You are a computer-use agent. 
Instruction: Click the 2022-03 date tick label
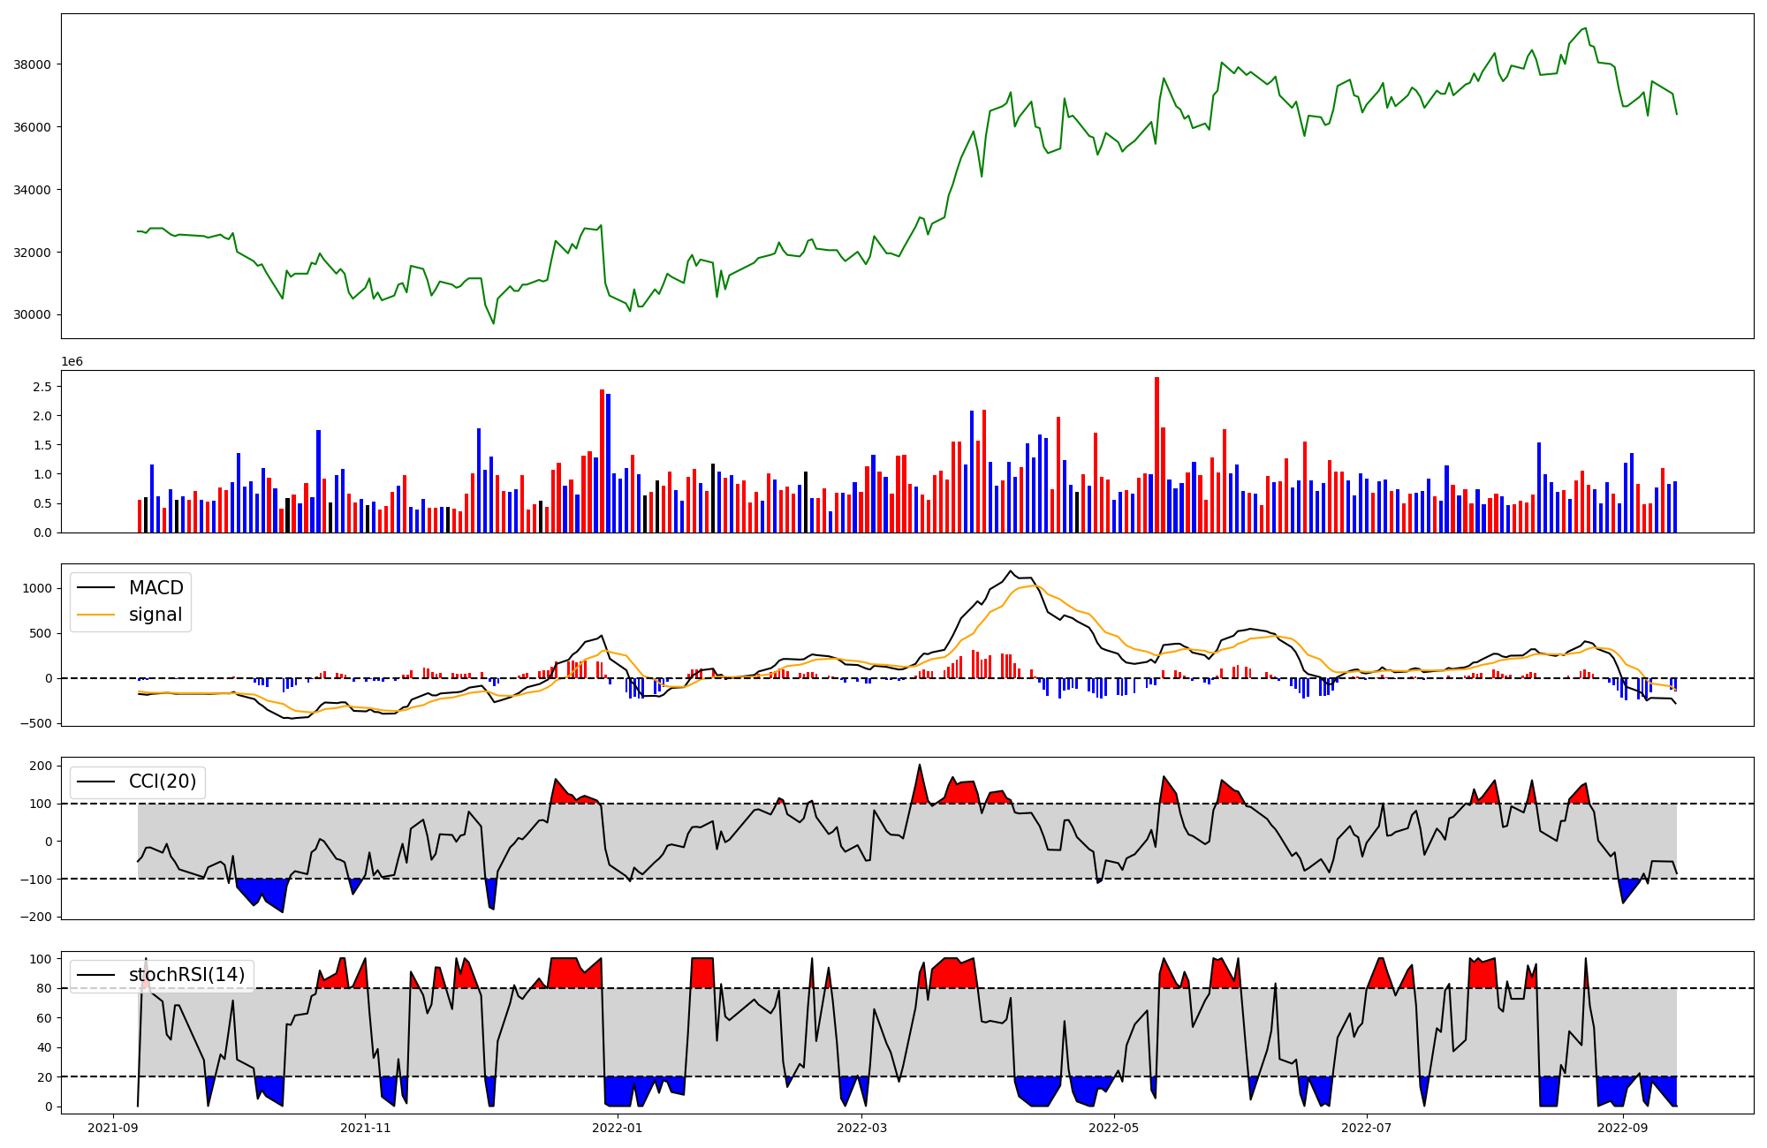[x=861, y=1128]
